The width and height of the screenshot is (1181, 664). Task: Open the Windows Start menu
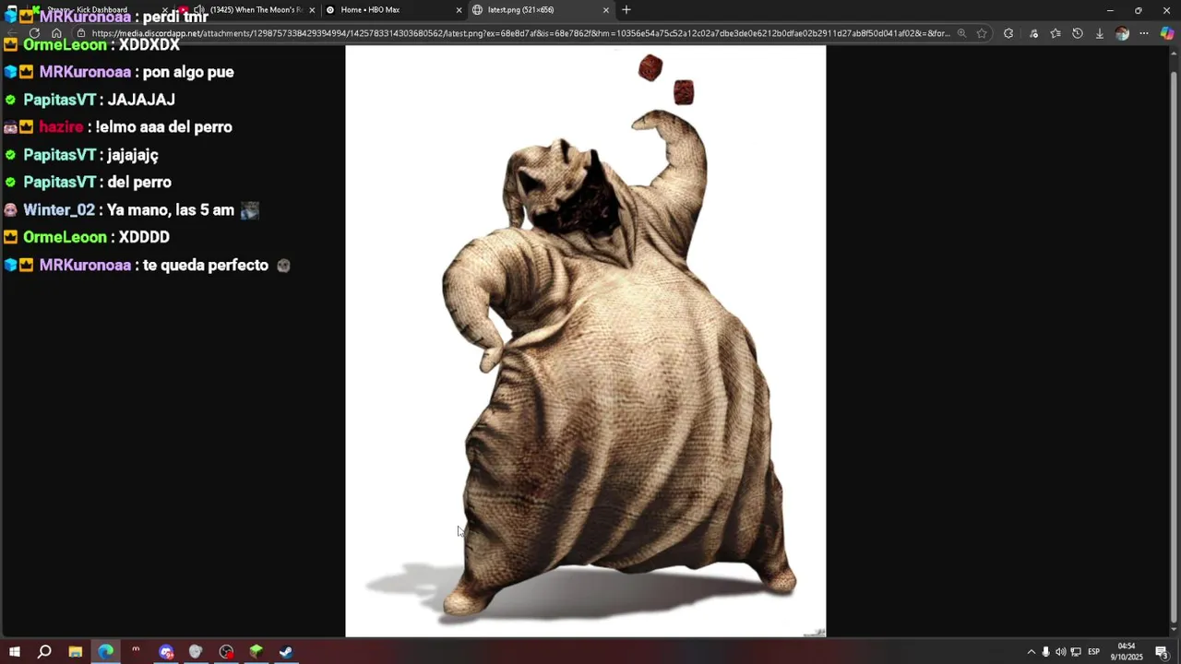[14, 652]
